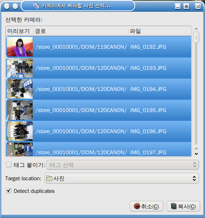
Task: Select thumbnail for IMG_0197.JPG
Action: (20, 149)
